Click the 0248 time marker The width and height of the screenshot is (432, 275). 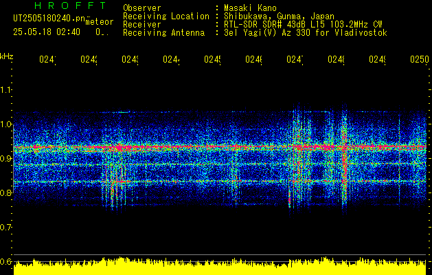coord(336,59)
